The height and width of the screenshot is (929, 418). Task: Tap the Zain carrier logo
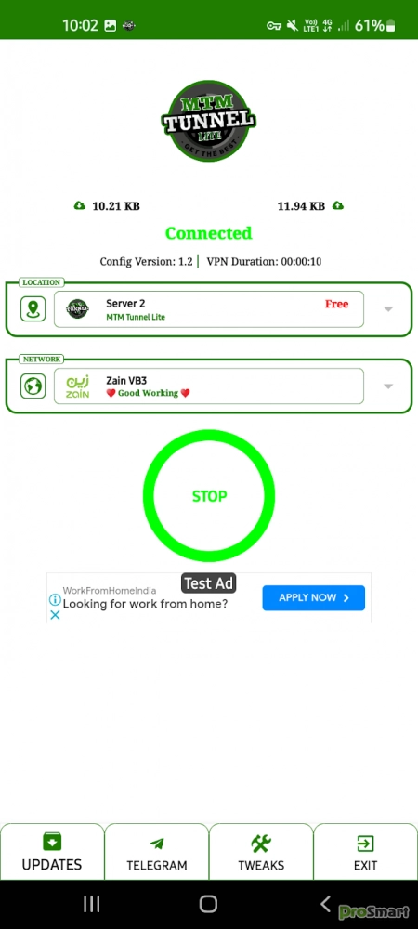click(77, 386)
